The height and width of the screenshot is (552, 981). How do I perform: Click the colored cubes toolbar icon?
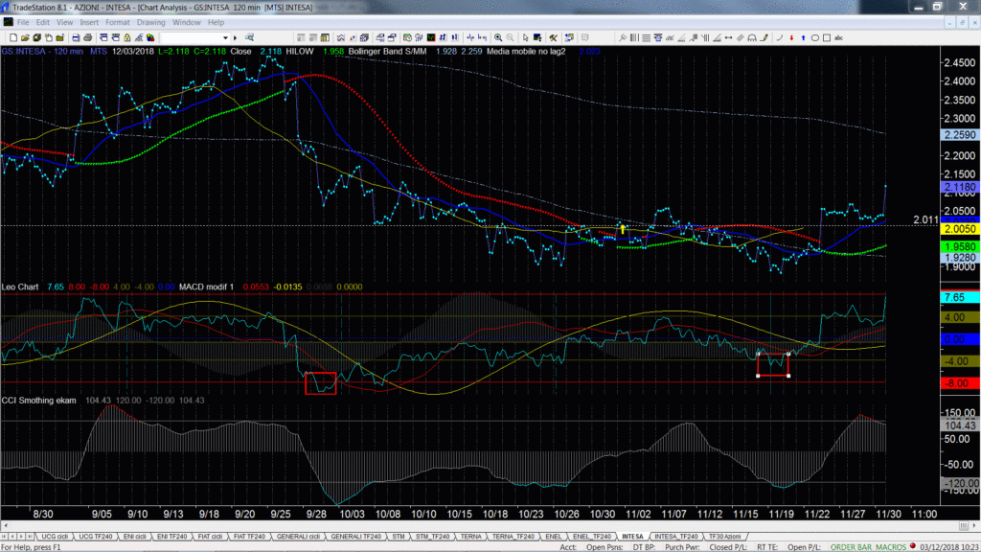coord(150,37)
